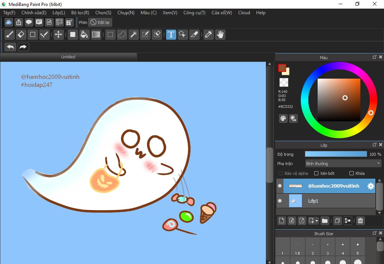384x264 pixels.
Task: Select the Select Pen tool
Action: pos(145,34)
